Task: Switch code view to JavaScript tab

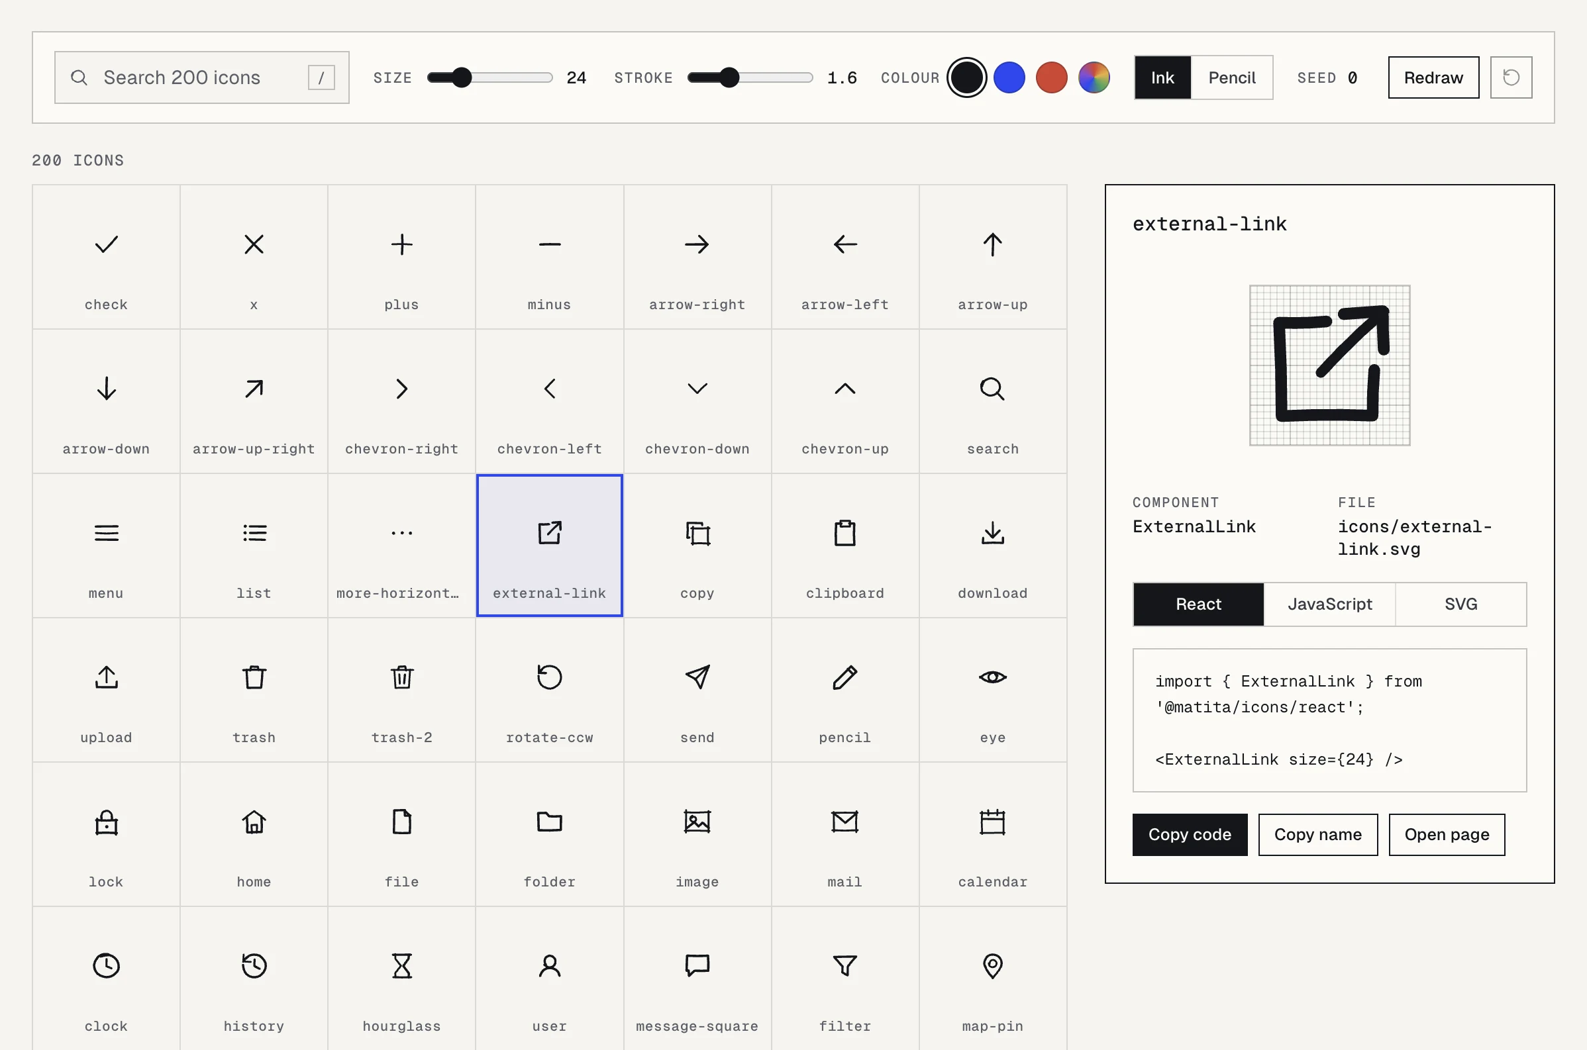Action: click(1330, 604)
